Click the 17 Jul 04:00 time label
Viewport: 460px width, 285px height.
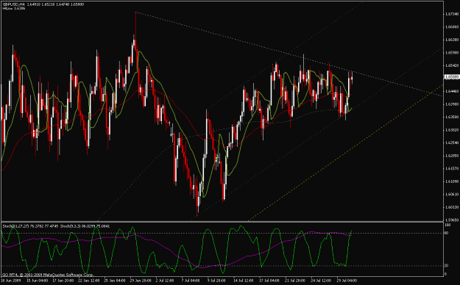(269, 281)
